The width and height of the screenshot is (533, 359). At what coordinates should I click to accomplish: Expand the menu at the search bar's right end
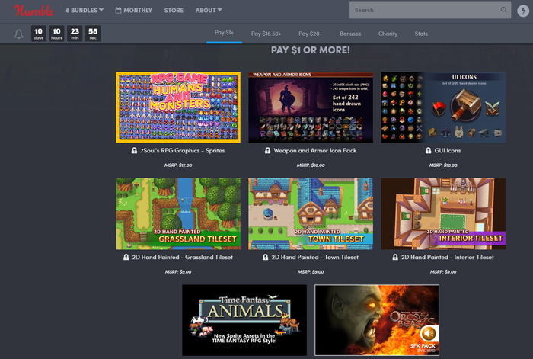point(522,11)
